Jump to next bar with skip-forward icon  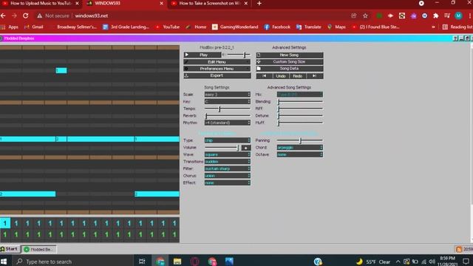(x=315, y=76)
